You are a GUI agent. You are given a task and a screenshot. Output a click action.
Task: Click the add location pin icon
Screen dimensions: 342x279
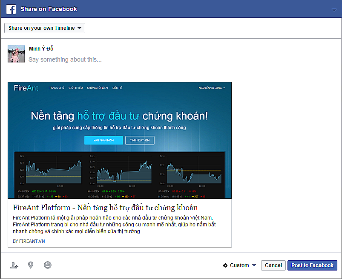[31, 265]
